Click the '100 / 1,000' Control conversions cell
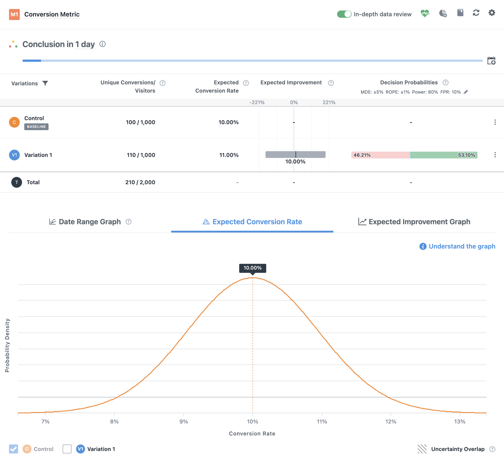This screenshot has width=504, height=471. tap(140, 122)
